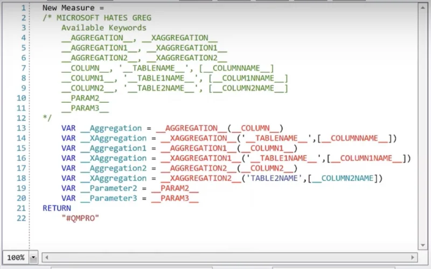Click the vertical scrollbar up arrow
Screen dimensions: 431x269
tap(422, 8)
